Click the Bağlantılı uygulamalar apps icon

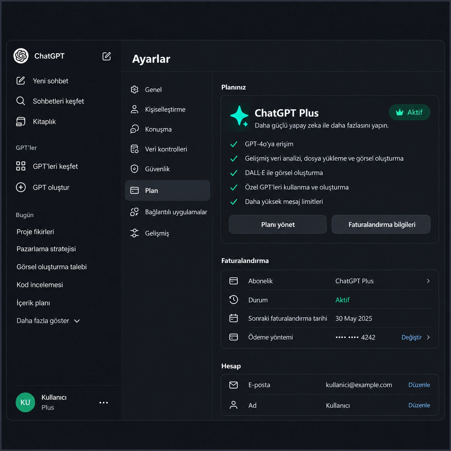[x=135, y=212]
